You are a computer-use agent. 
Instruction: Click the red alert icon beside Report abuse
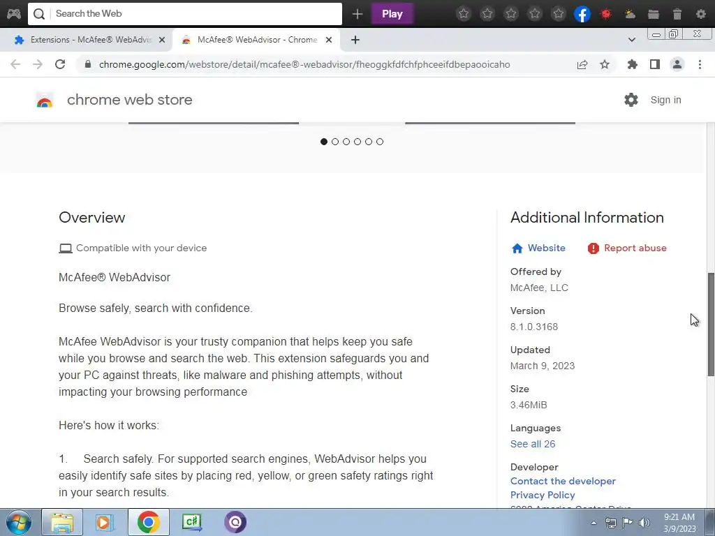pos(594,248)
